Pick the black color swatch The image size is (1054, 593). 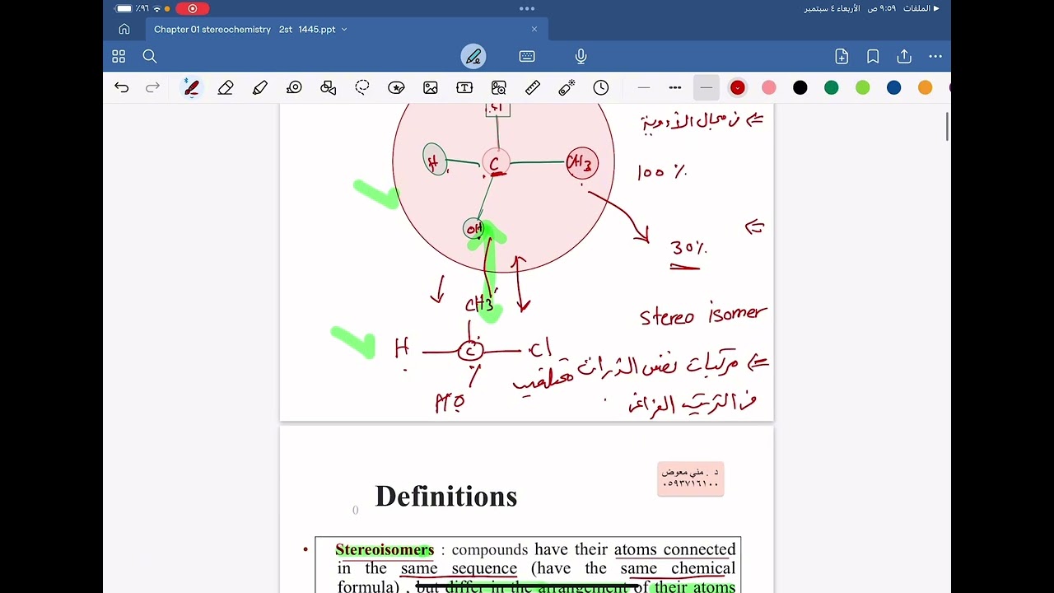tap(800, 87)
